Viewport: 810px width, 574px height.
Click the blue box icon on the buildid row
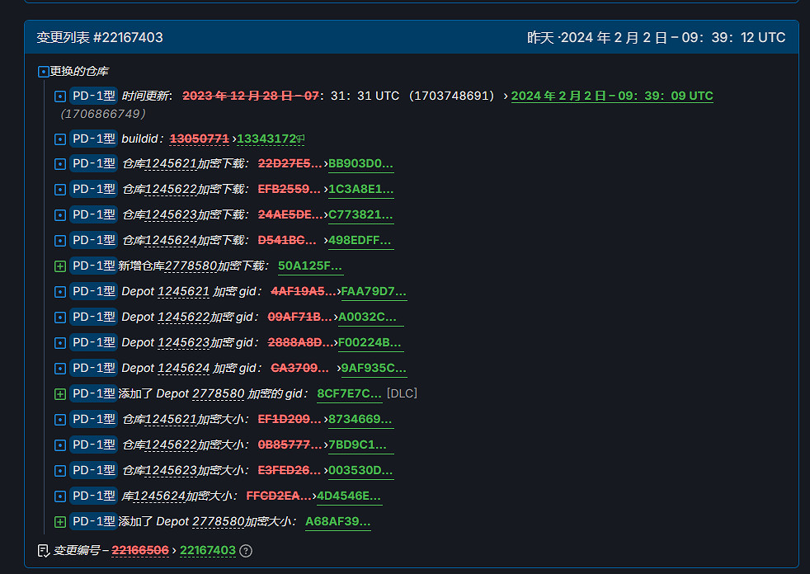(59, 138)
